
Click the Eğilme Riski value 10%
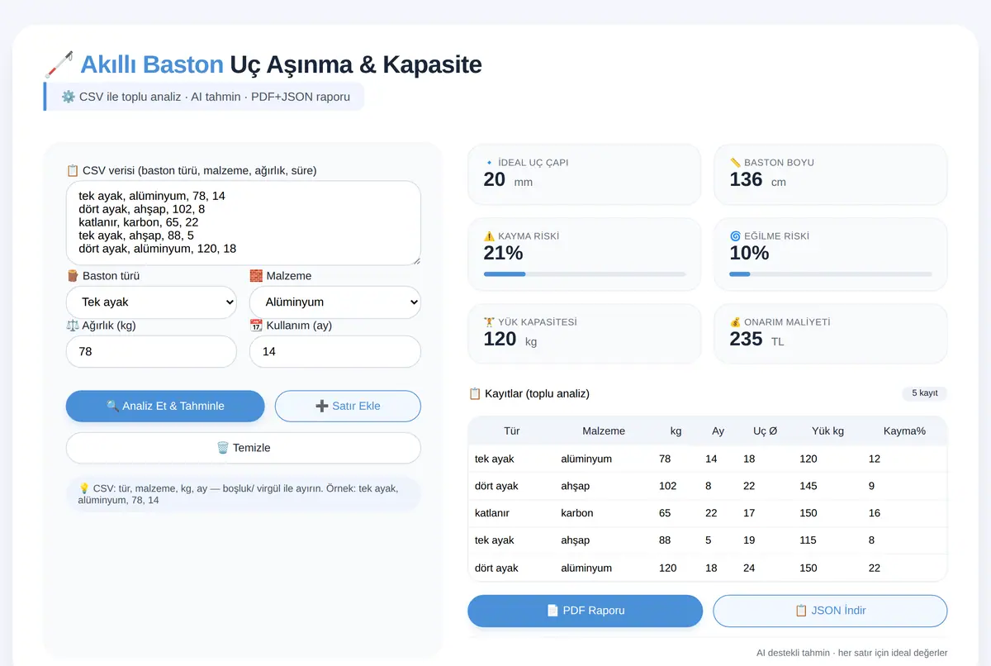750,253
